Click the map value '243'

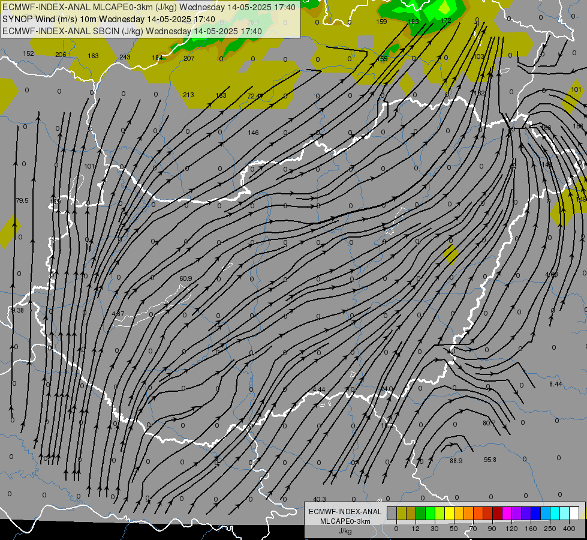pos(125,57)
